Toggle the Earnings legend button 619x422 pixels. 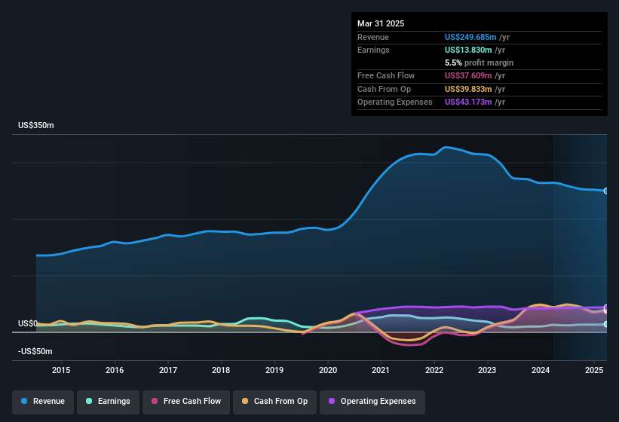pyautogui.click(x=108, y=402)
